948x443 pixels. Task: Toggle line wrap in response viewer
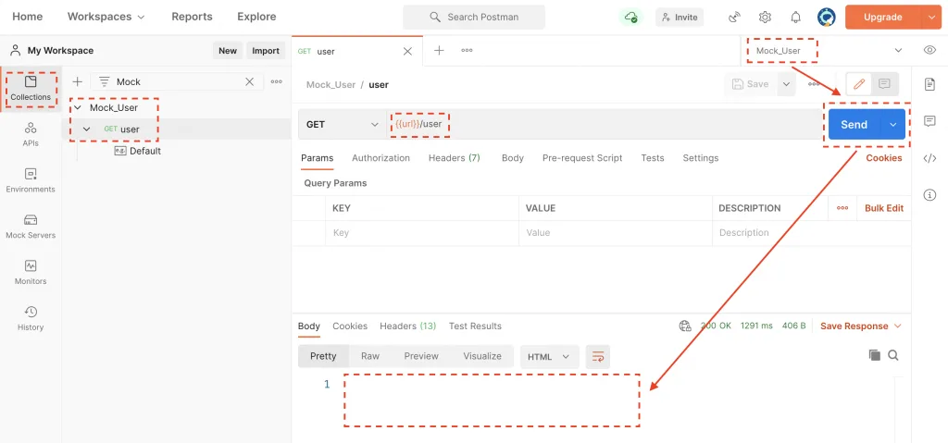[598, 357]
